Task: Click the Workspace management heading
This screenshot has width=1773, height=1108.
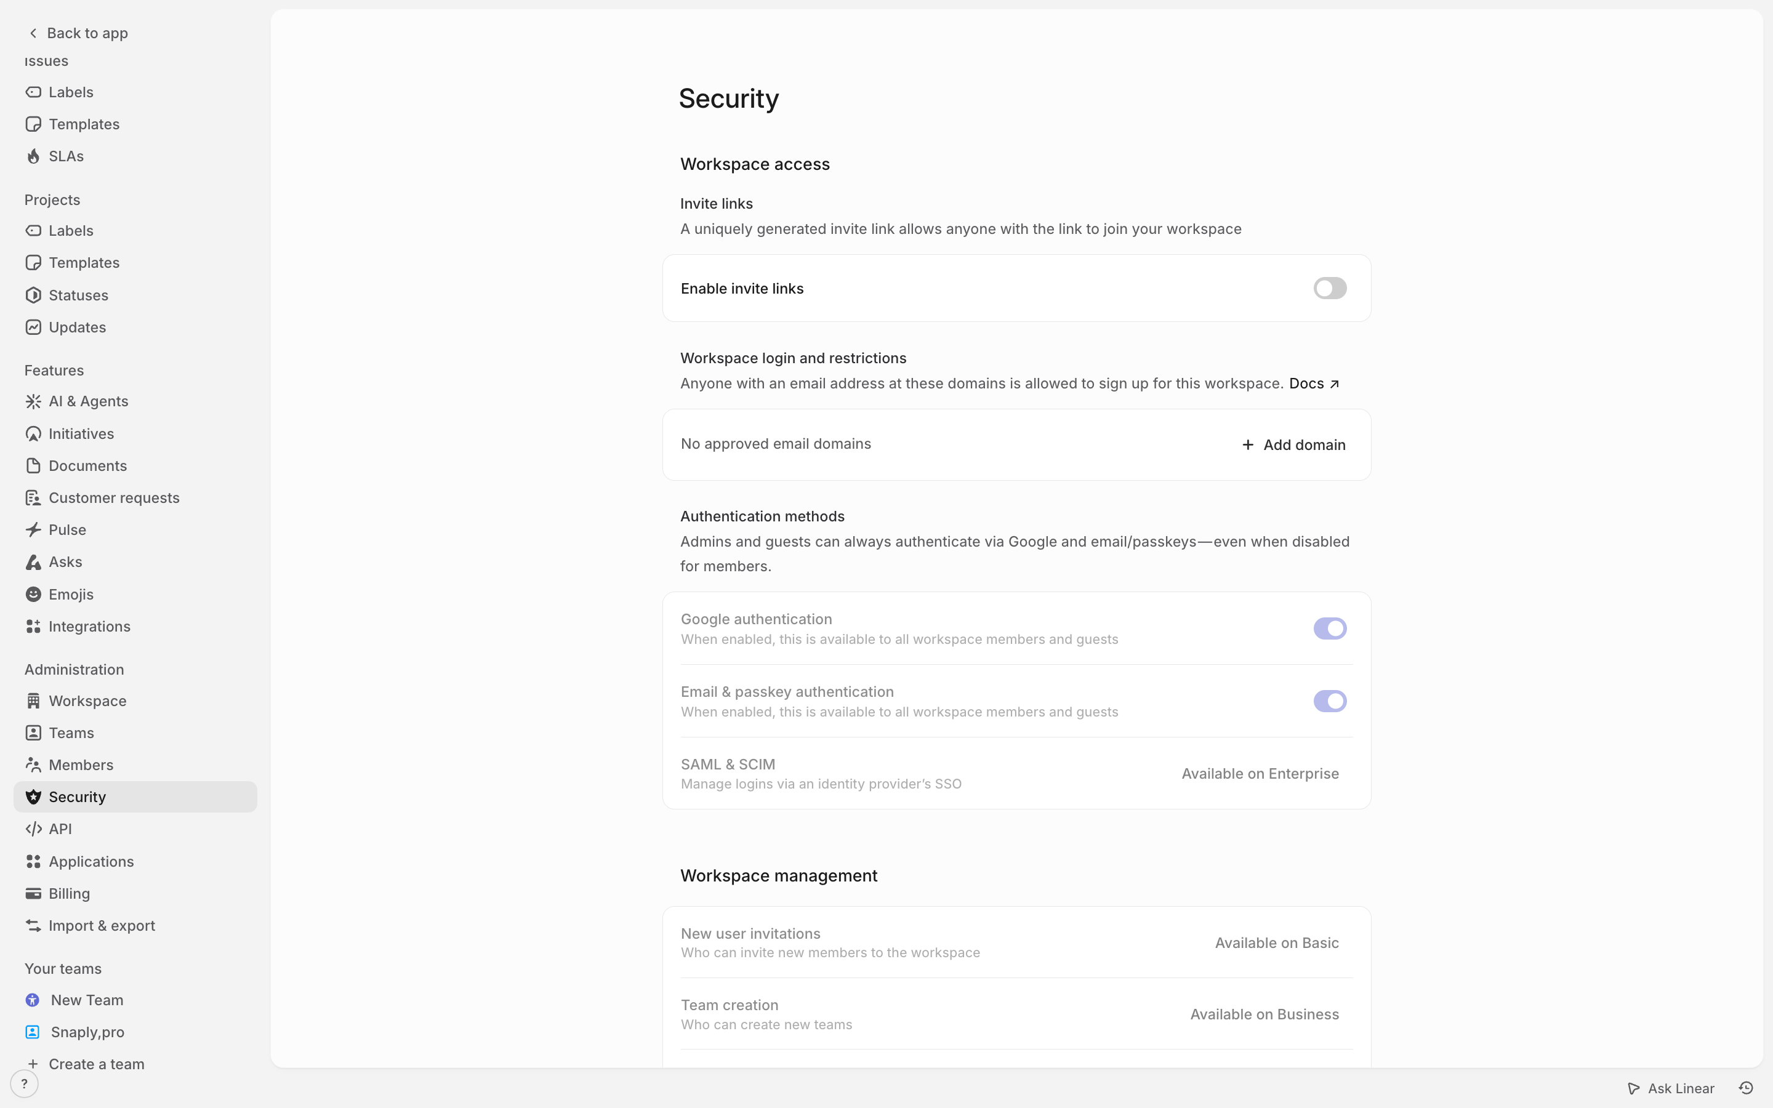Action: [x=778, y=876]
